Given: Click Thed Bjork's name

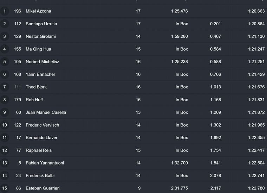Looking at the screenshot, I should click(36, 87).
